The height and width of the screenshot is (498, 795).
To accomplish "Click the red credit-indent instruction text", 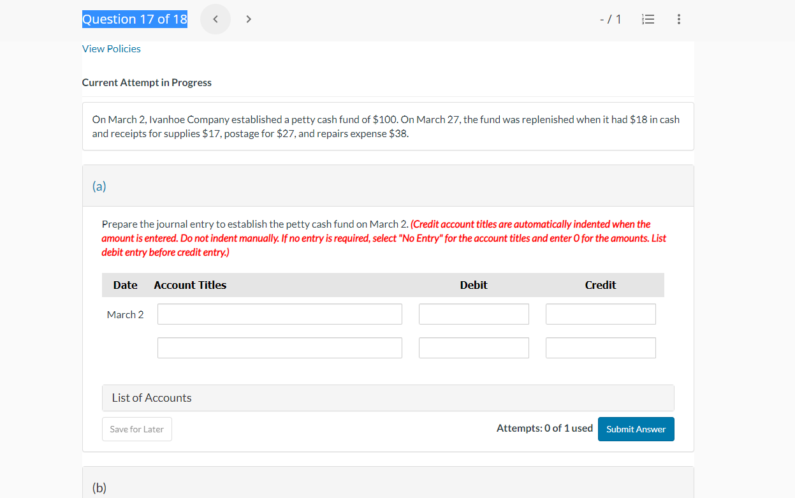I will coord(384,238).
